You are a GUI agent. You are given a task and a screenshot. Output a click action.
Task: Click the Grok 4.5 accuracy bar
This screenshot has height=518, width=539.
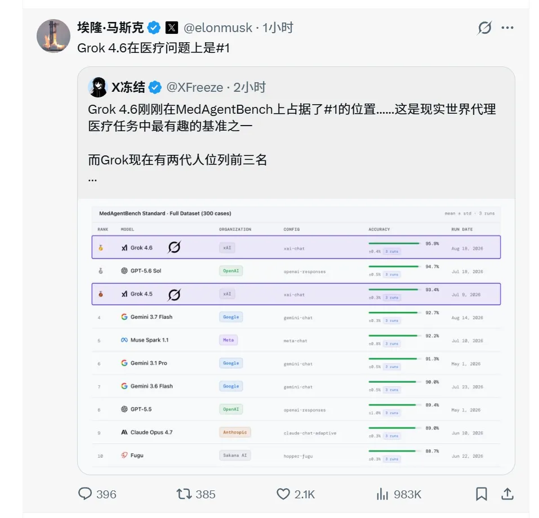[393, 289]
